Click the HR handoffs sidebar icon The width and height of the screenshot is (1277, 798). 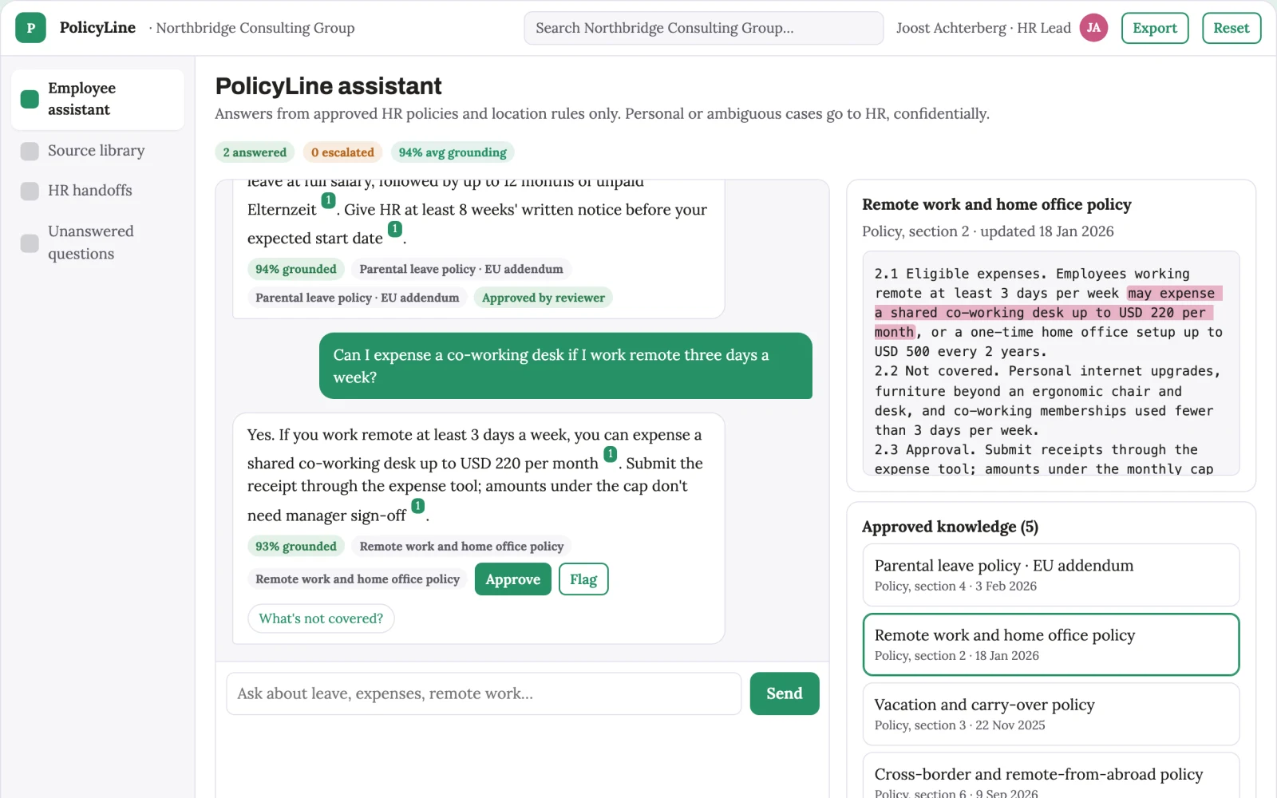(x=30, y=191)
